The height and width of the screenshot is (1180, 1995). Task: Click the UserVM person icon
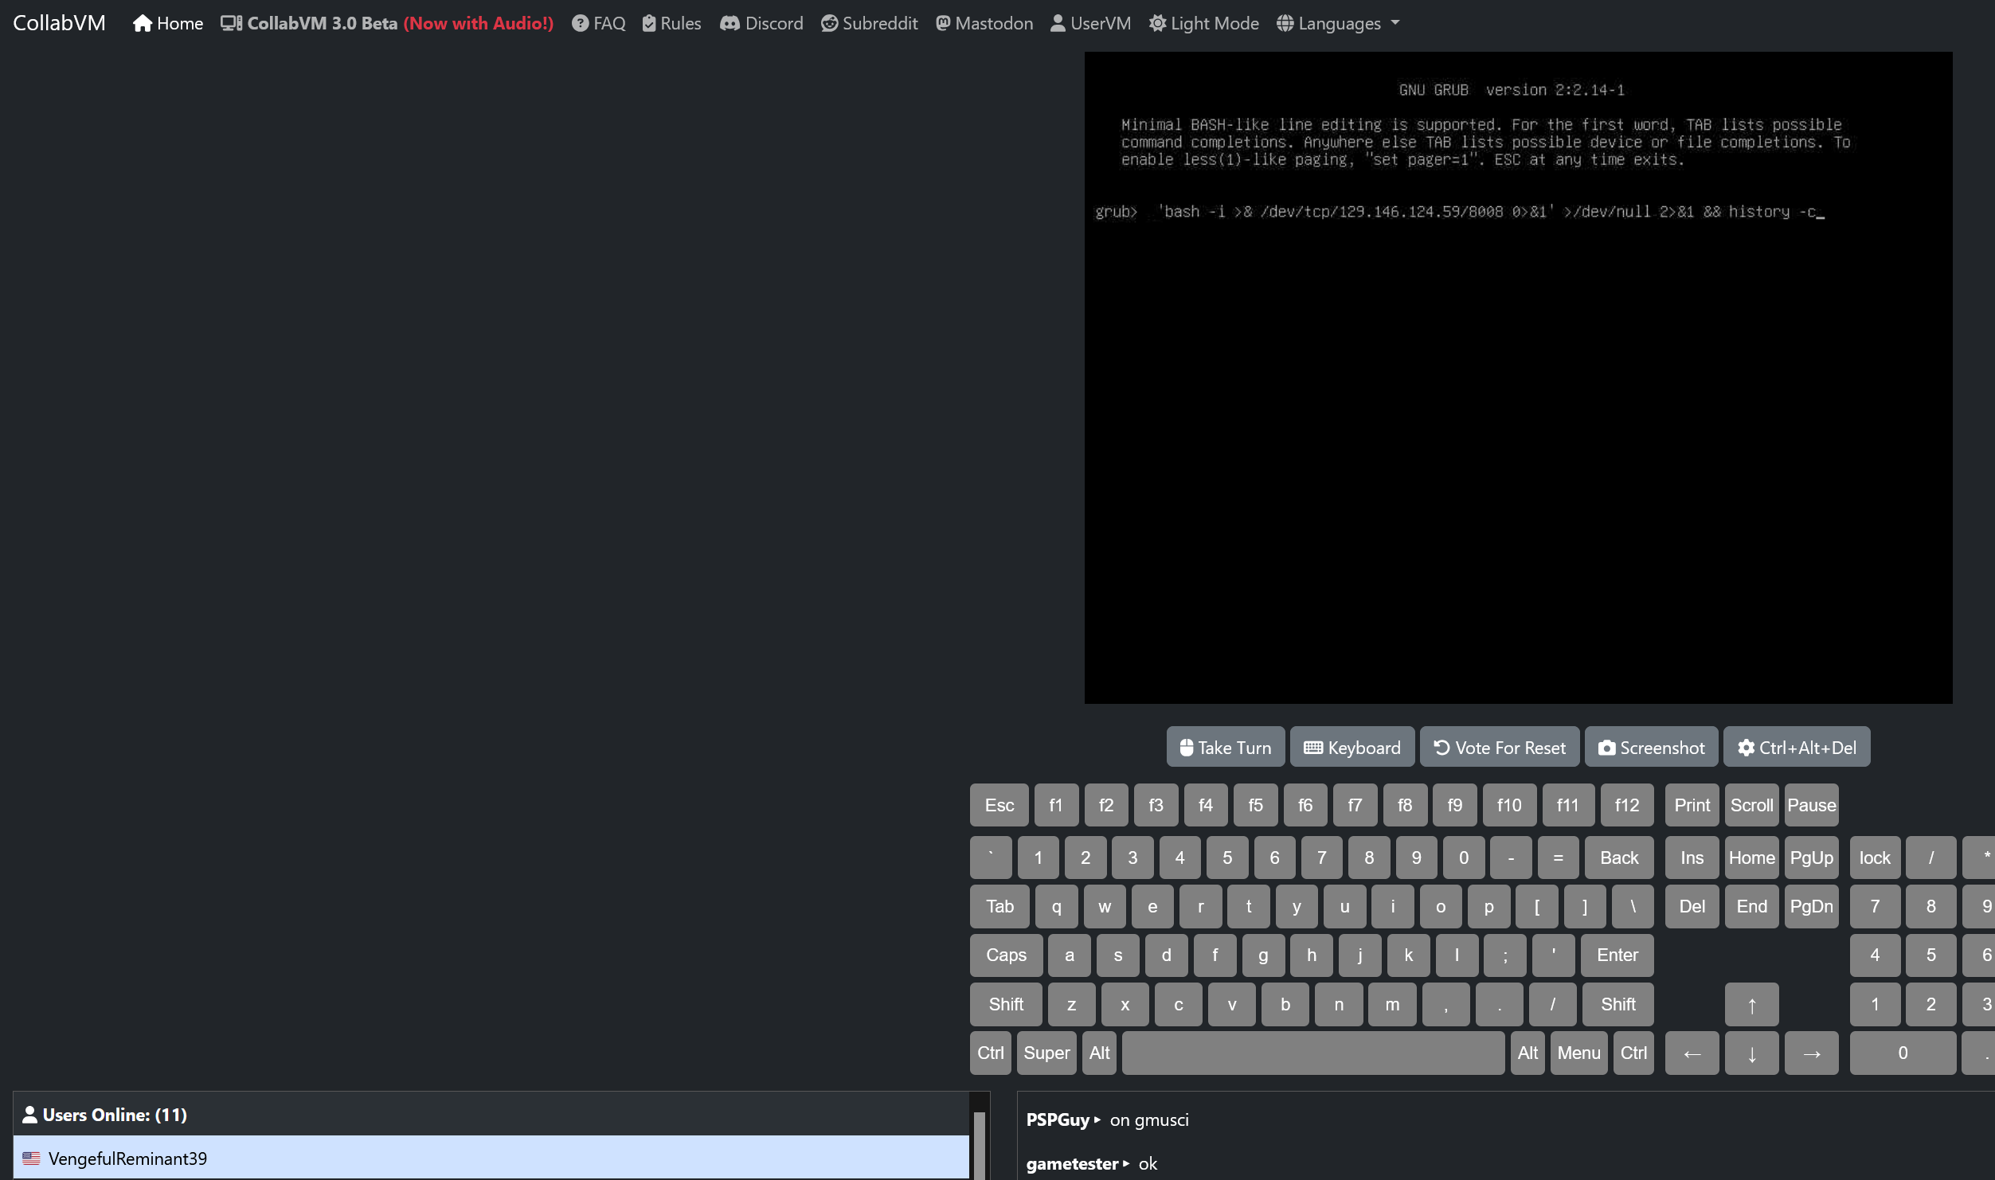coord(1058,23)
